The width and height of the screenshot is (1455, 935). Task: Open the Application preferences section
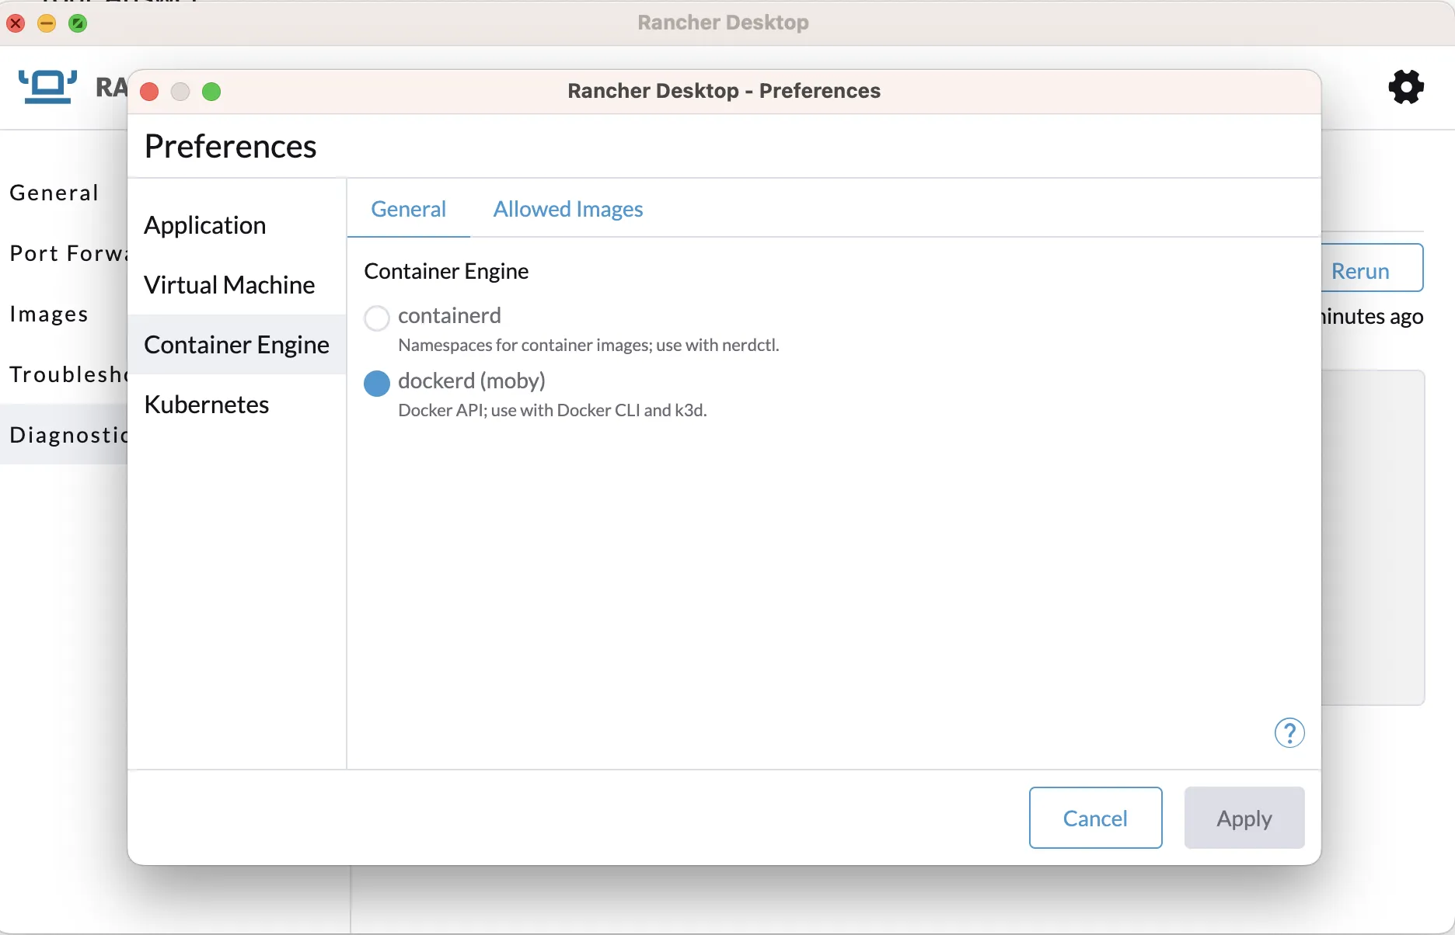[x=237, y=225]
